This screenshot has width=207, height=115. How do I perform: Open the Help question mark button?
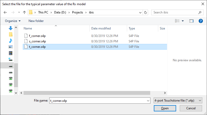click(201, 21)
